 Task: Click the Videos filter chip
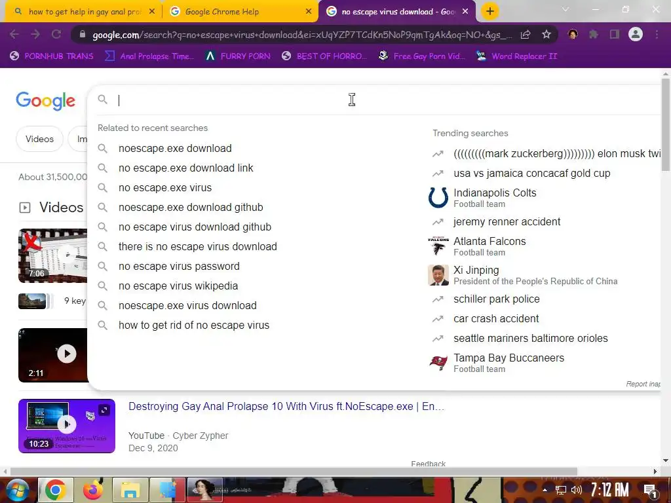click(39, 139)
